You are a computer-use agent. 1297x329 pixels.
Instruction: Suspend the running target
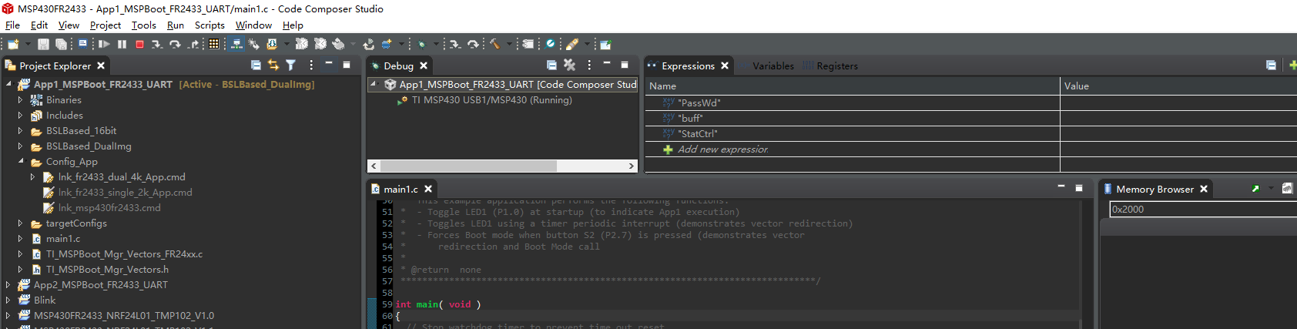(x=122, y=44)
